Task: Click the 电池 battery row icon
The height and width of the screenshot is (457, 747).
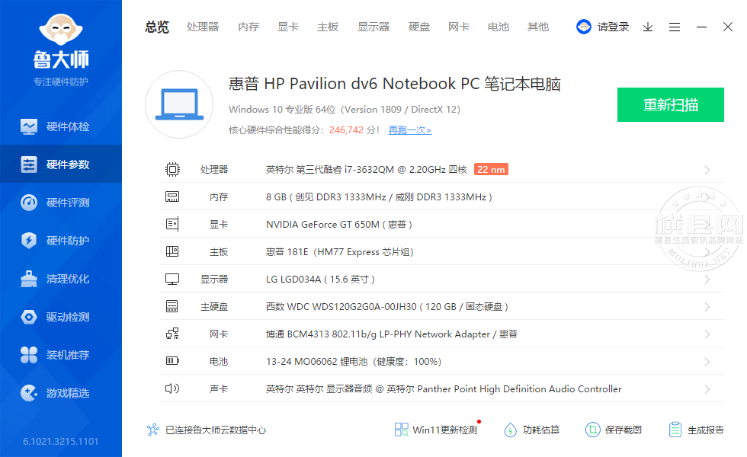Action: point(172,361)
